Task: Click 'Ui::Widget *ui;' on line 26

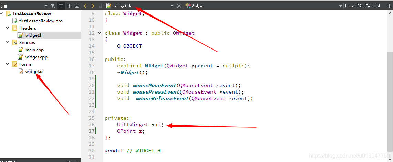Action: pos(140,125)
